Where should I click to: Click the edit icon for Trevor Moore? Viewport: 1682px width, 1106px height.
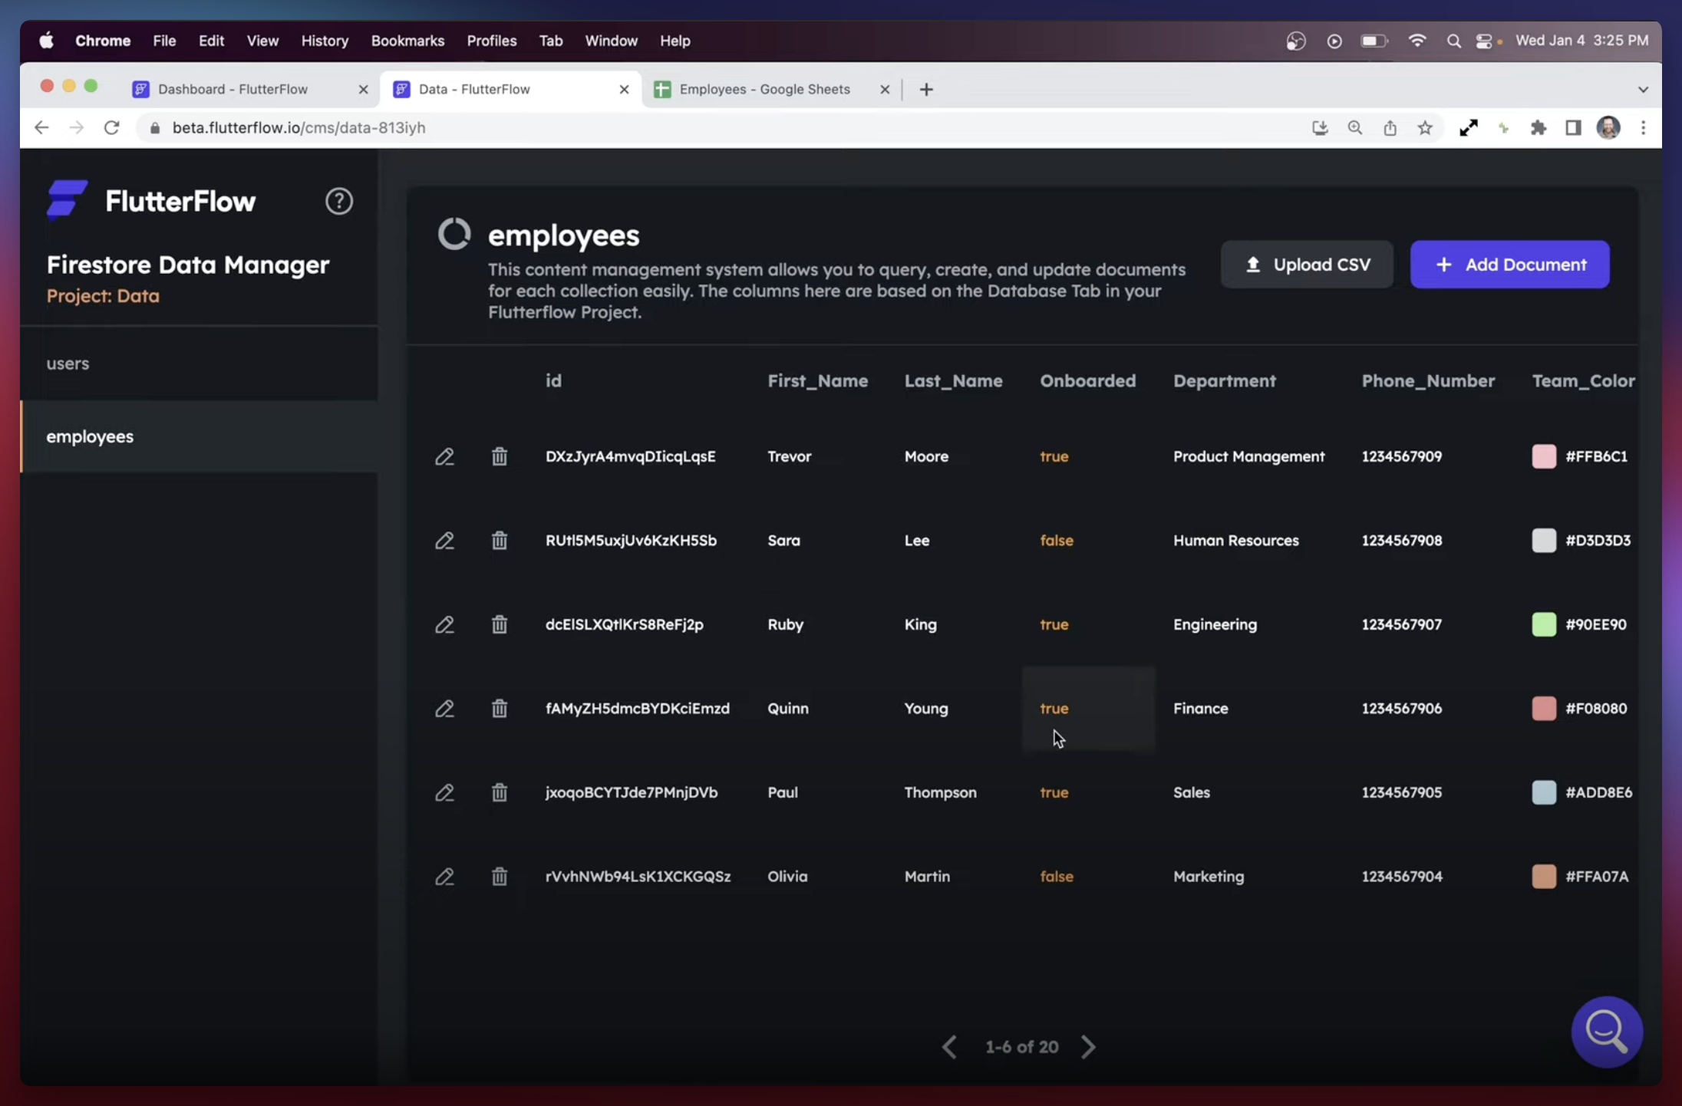[444, 456]
